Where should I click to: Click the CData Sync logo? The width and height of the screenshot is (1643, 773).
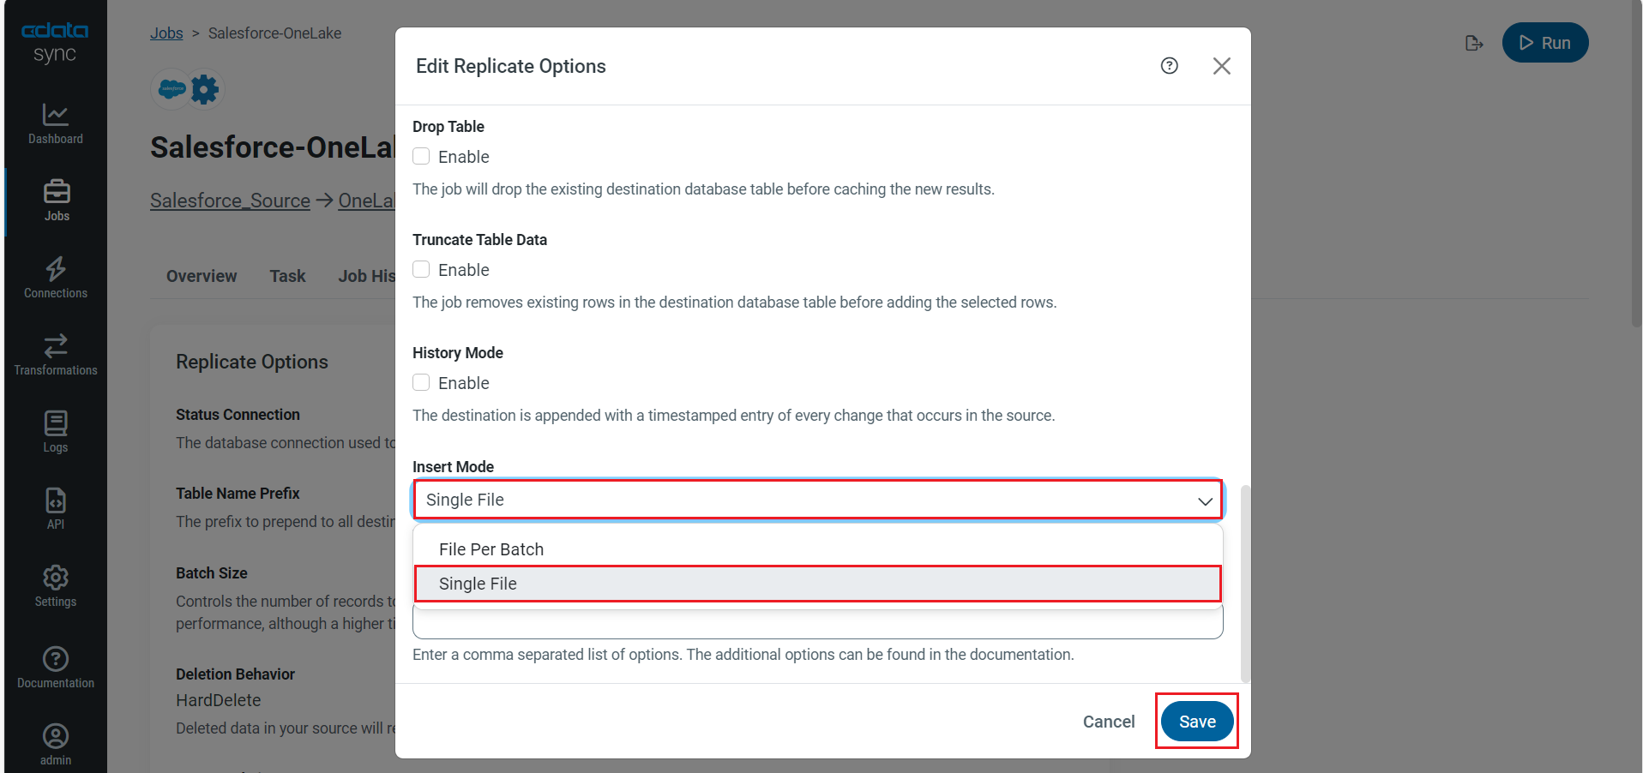[x=55, y=42]
